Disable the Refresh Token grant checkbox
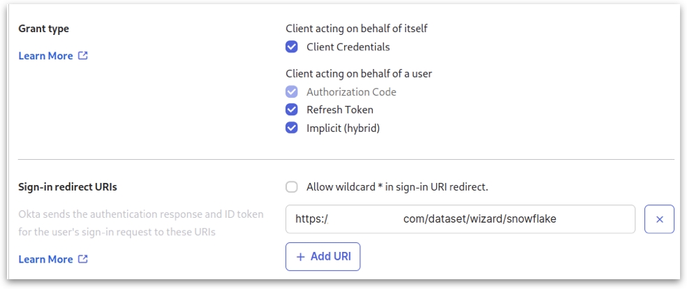Viewport: 687px width, 289px height. pyautogui.click(x=292, y=110)
